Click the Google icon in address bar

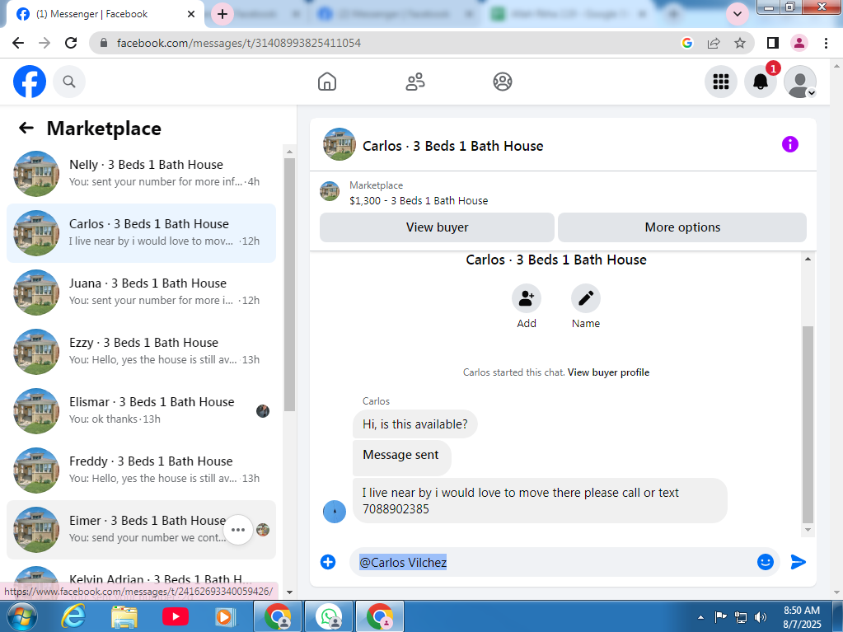tap(686, 43)
